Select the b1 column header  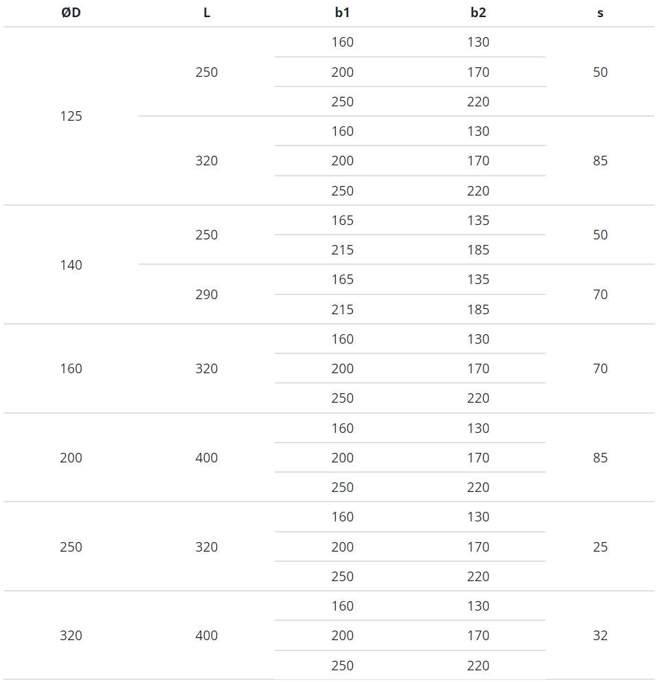pos(342,12)
